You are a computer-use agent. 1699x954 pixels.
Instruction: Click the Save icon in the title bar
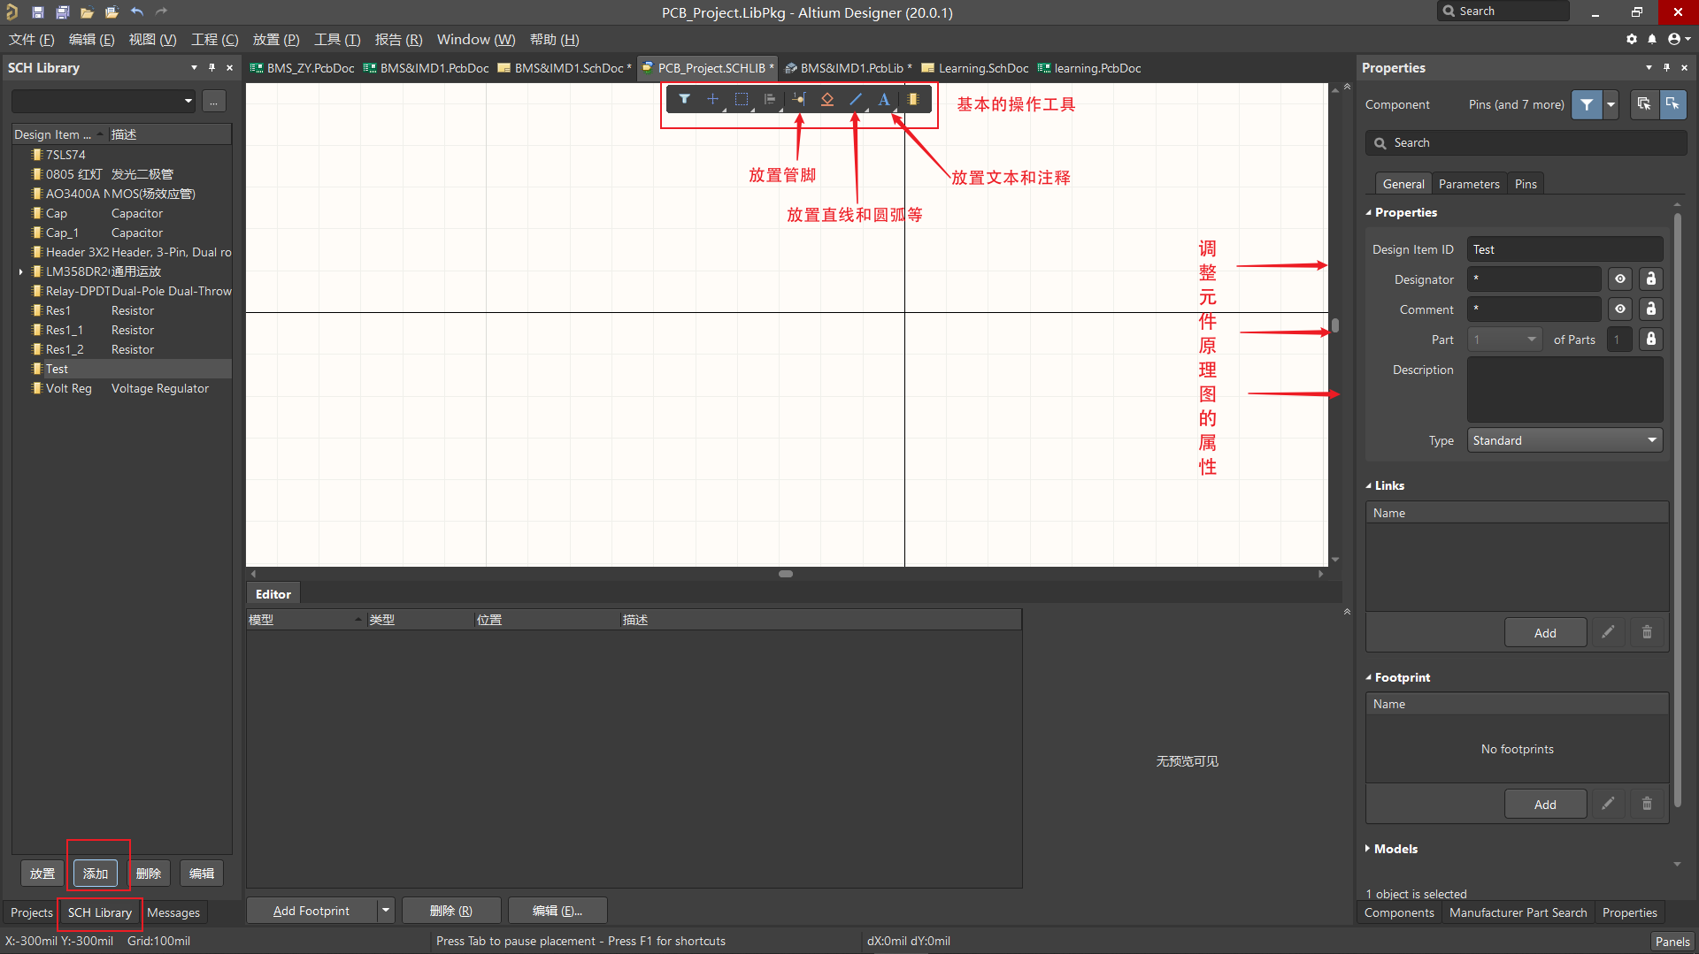click(x=38, y=12)
